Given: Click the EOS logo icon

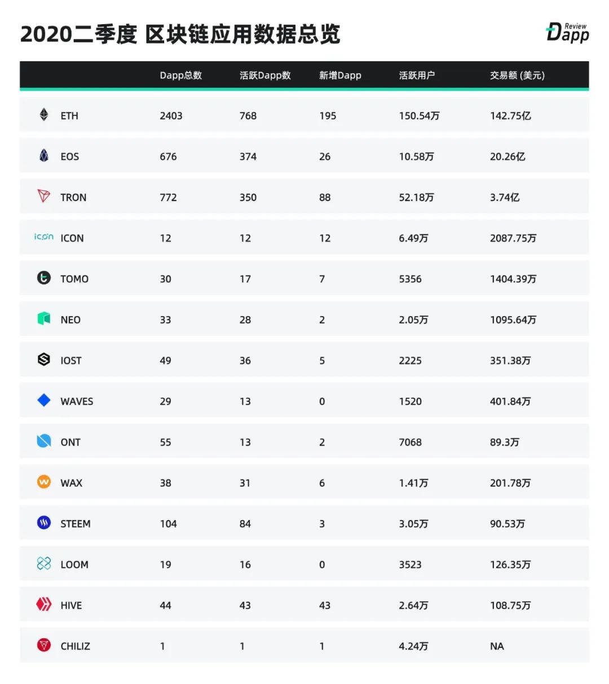Looking at the screenshot, I should [44, 156].
